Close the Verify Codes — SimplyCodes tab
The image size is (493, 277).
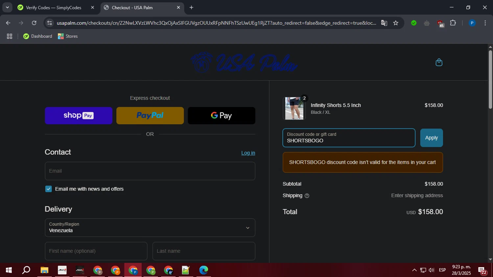(x=92, y=8)
